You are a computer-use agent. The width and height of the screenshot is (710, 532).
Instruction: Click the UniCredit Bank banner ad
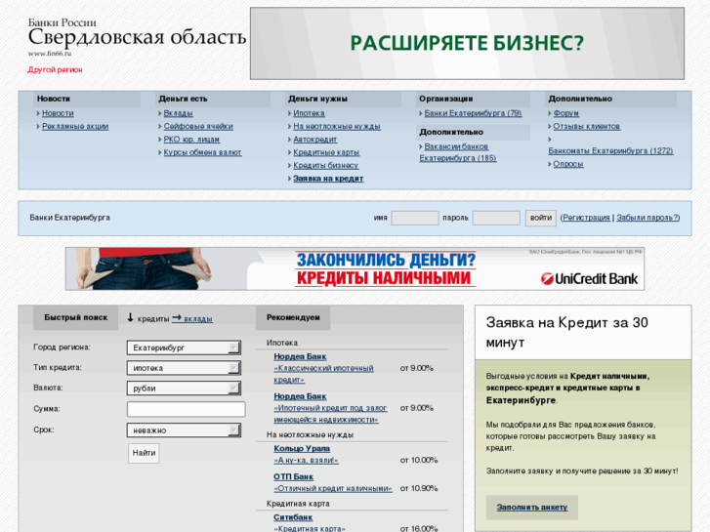355,269
